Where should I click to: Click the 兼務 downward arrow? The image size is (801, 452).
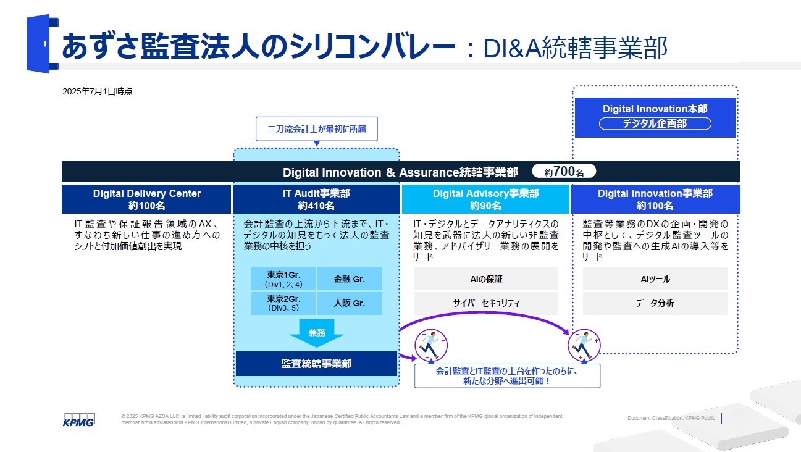[316, 333]
